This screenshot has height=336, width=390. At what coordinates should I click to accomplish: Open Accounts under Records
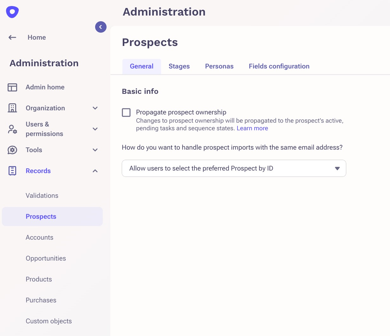coord(40,237)
